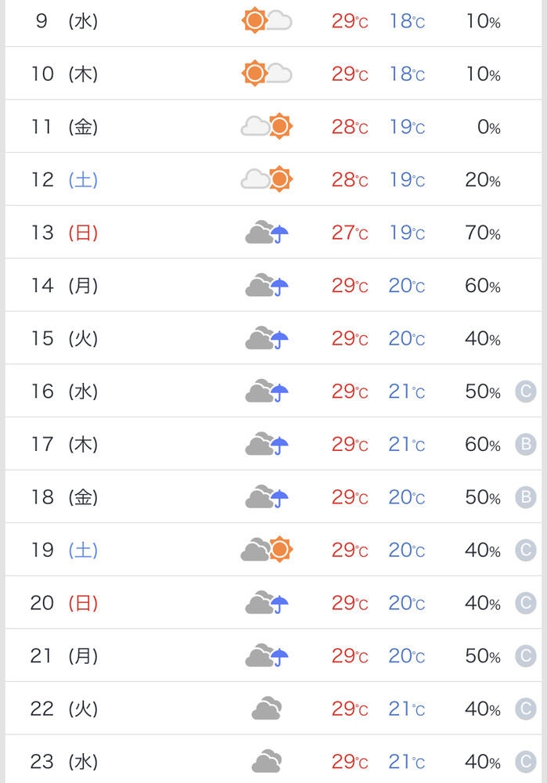Select the date 12 (土) label
The image size is (547, 783).
click(x=64, y=180)
